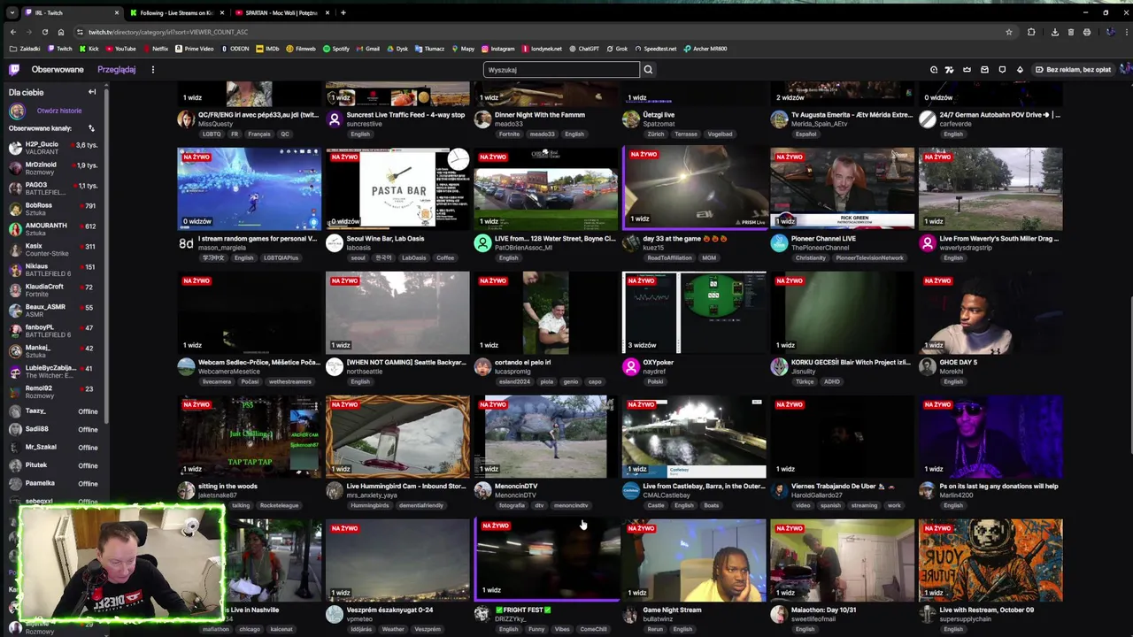1133x637 pixels.
Task: Open PatOBrienAssoc_MI channel avatar
Action: click(482, 242)
